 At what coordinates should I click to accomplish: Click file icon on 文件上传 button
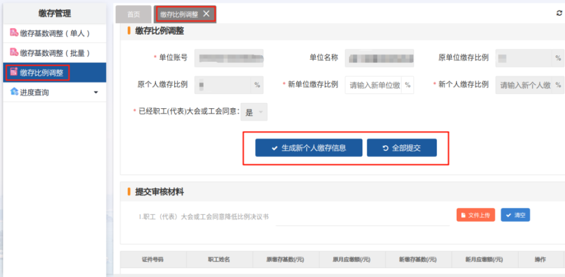(463, 215)
